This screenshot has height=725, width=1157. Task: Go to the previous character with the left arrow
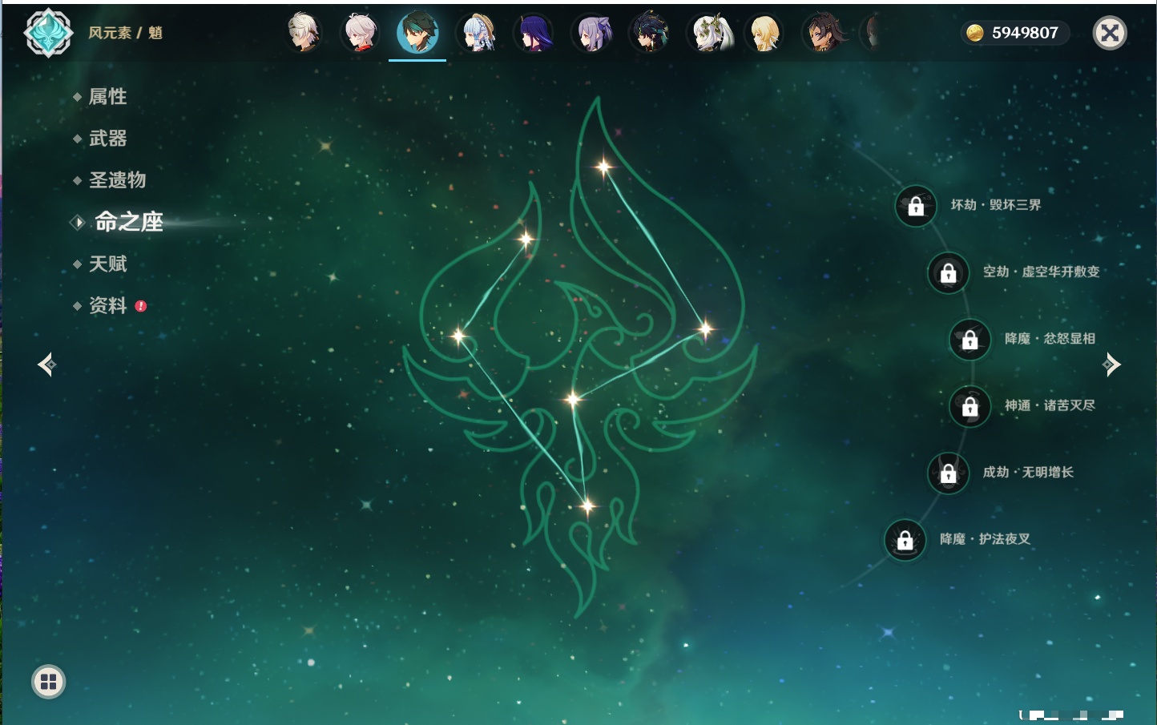coord(46,365)
